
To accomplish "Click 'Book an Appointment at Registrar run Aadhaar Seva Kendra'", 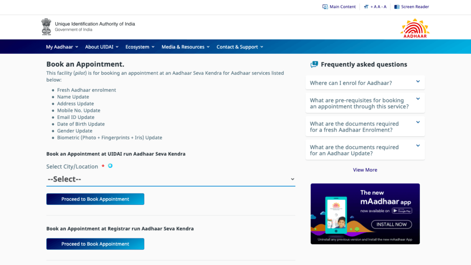I will tap(120, 228).
